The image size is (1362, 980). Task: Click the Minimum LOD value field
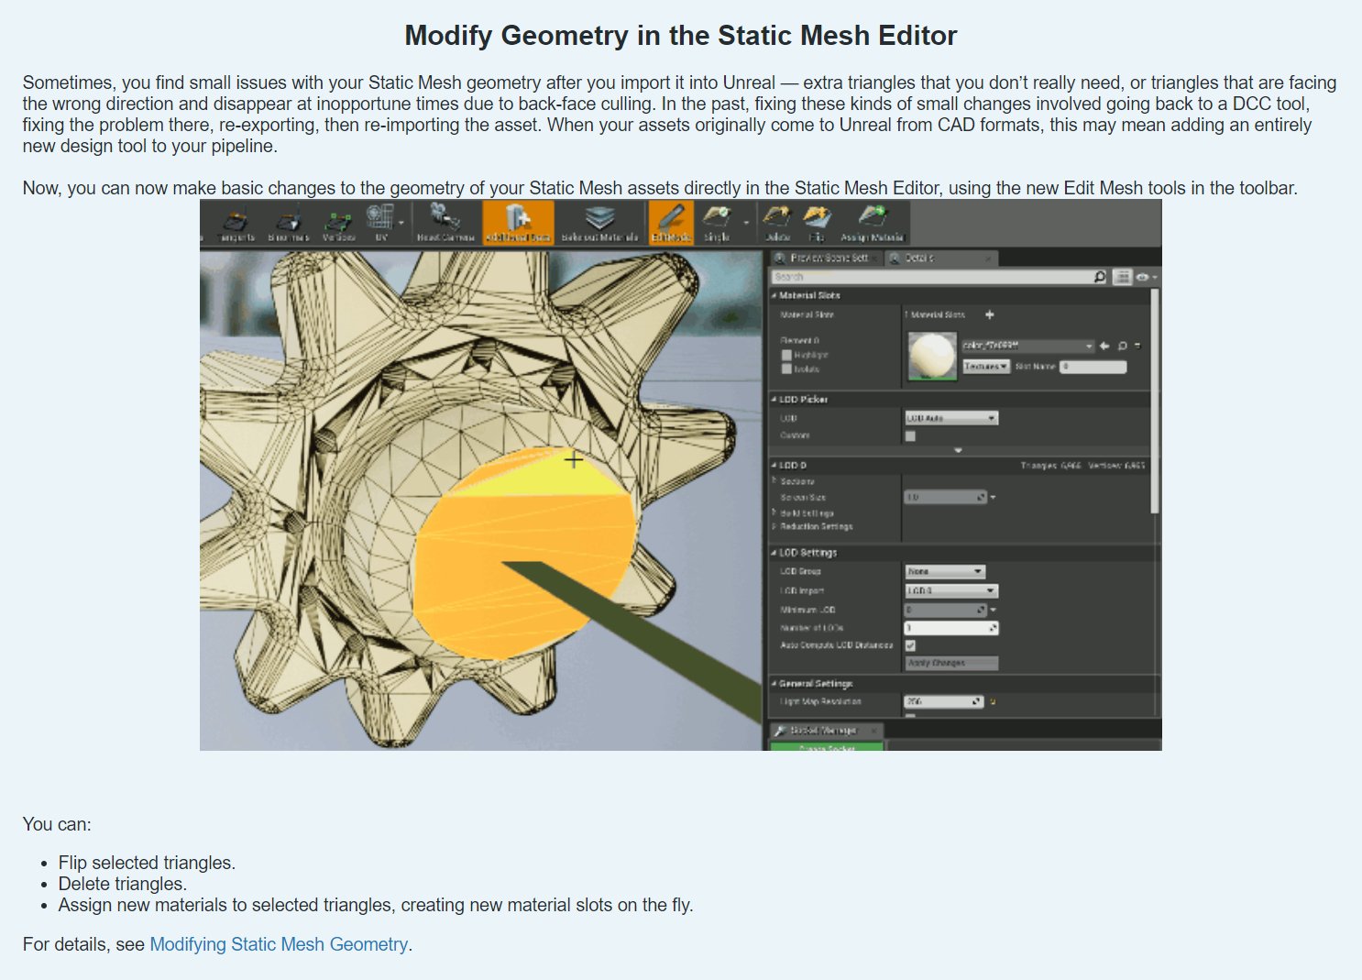click(946, 610)
